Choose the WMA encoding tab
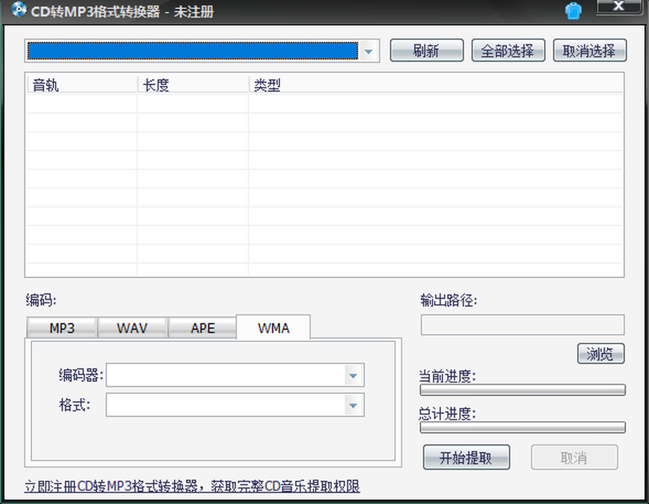 click(274, 328)
